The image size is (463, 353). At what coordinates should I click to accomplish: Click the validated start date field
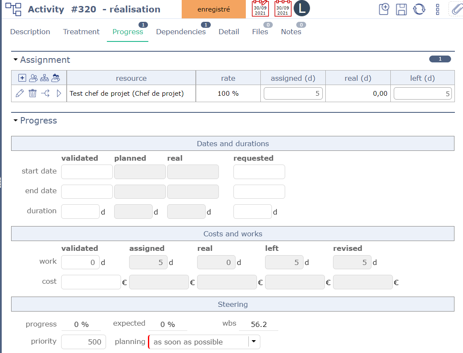(x=87, y=171)
